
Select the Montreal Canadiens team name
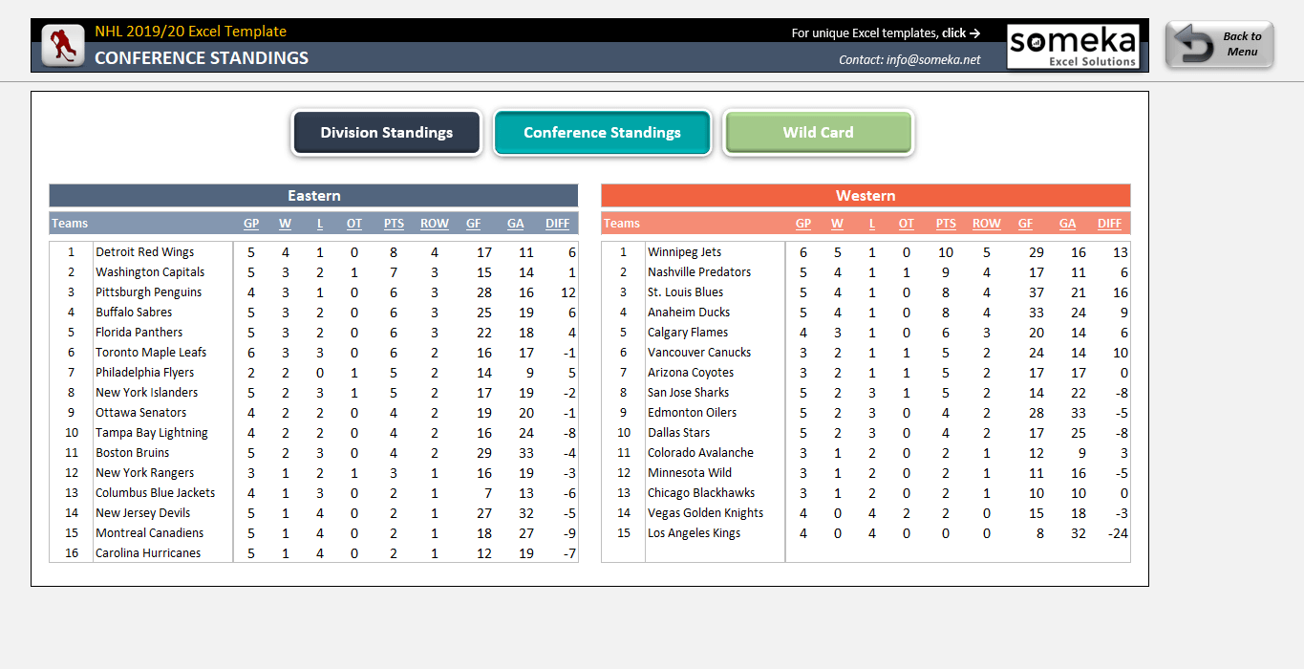coord(150,533)
